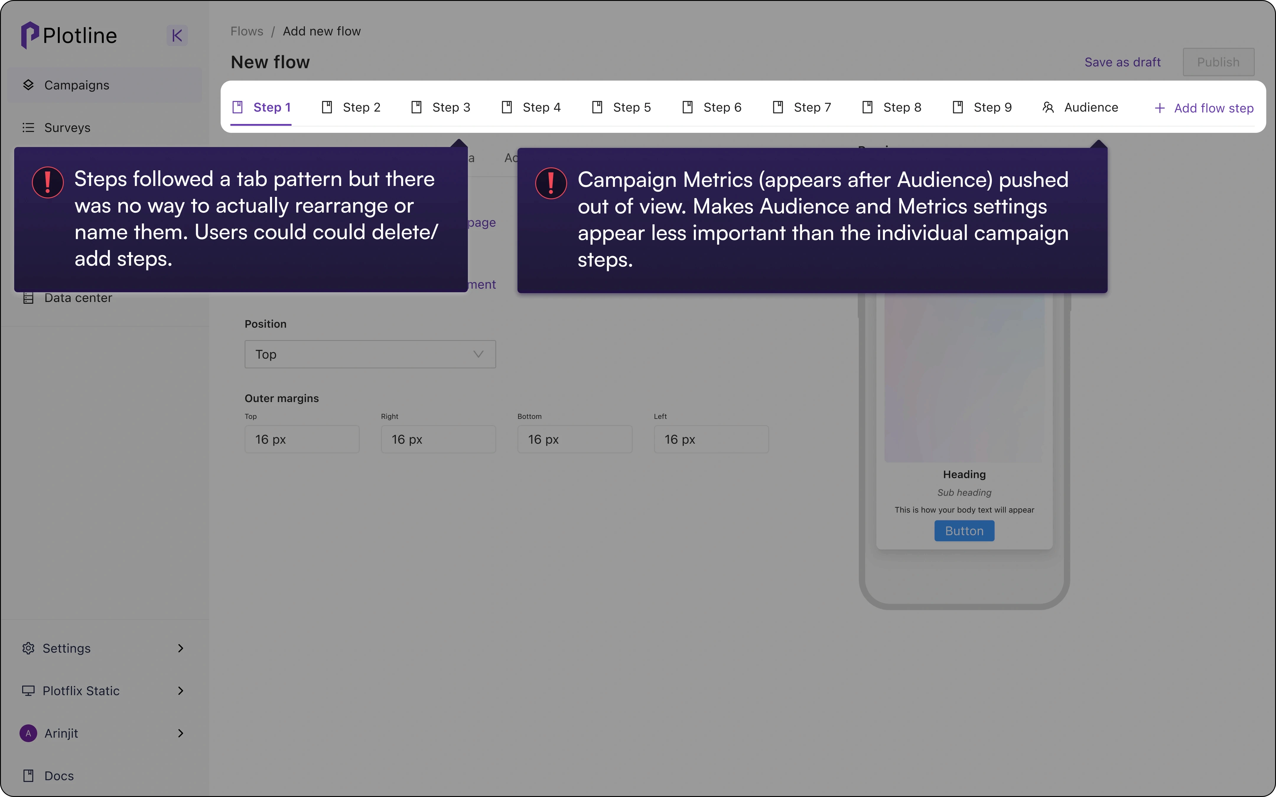Open the Docs page icon

[28, 776]
